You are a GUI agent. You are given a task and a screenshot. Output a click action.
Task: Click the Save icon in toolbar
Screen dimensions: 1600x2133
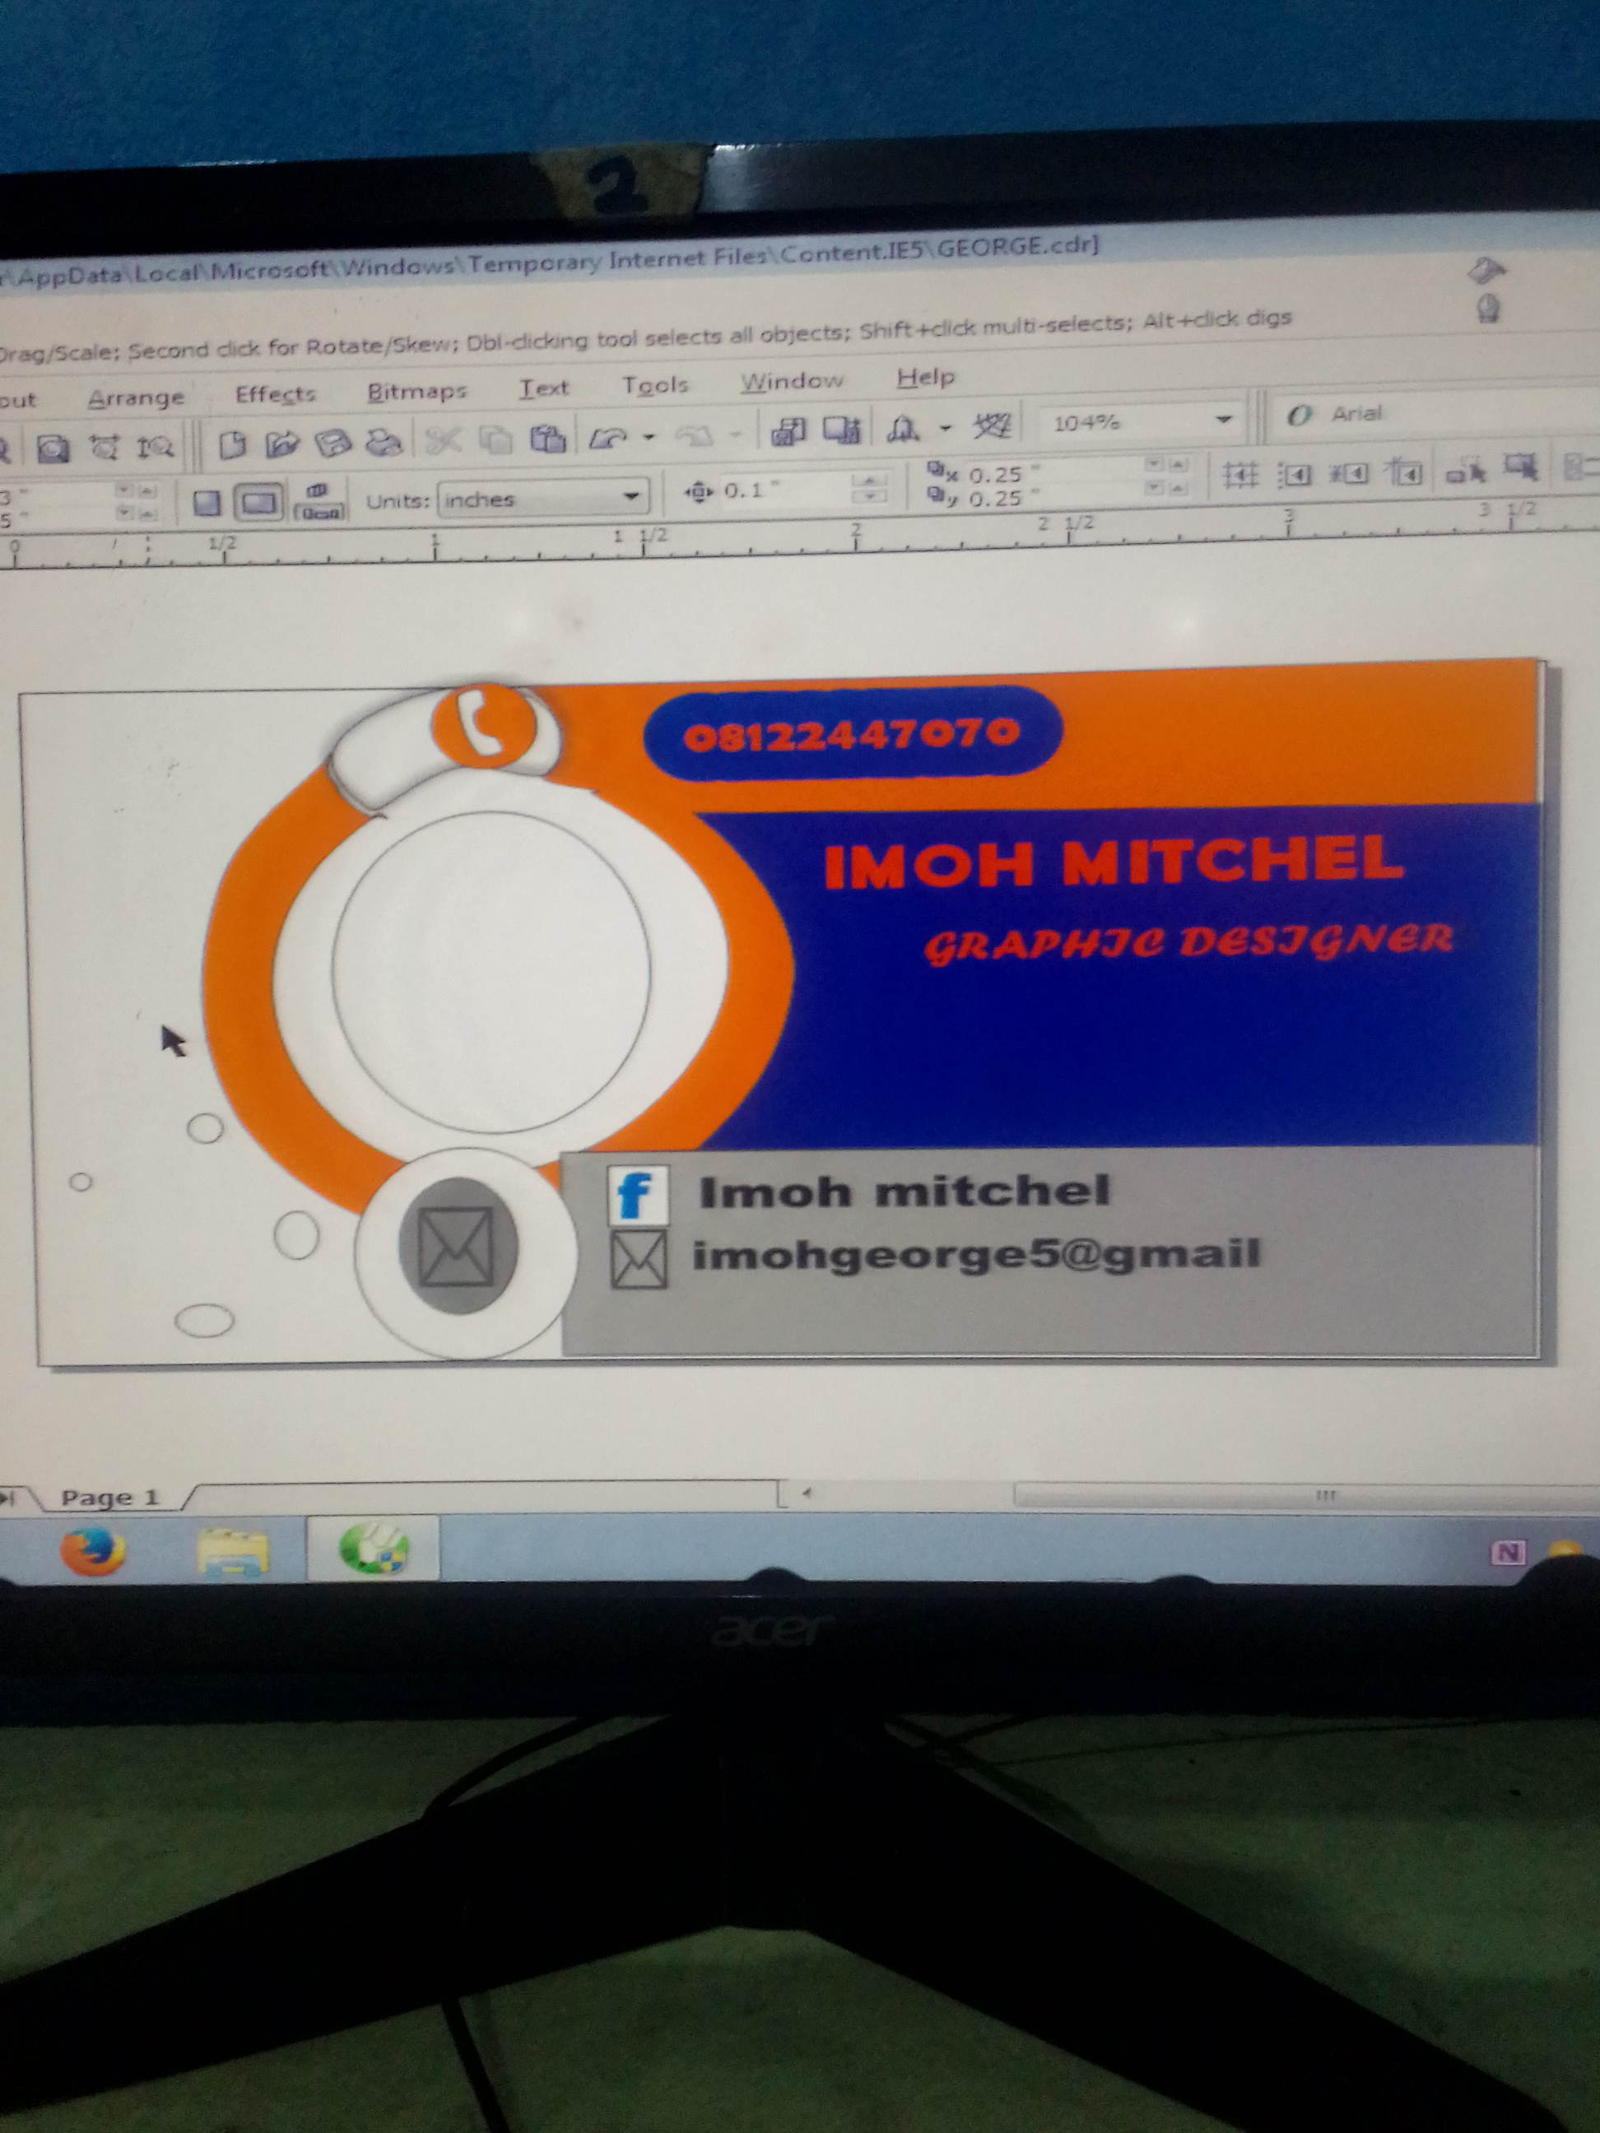[x=333, y=443]
